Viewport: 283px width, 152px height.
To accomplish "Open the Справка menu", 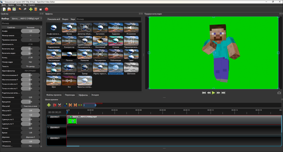I will tap(31, 5).
